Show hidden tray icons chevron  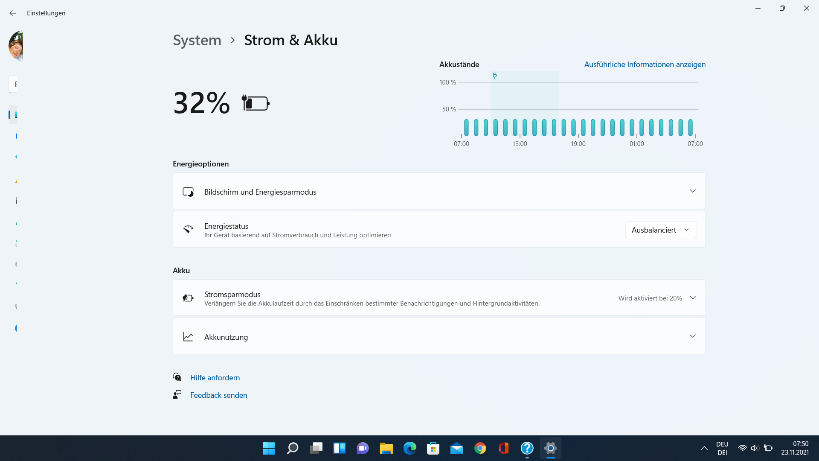[x=704, y=448]
